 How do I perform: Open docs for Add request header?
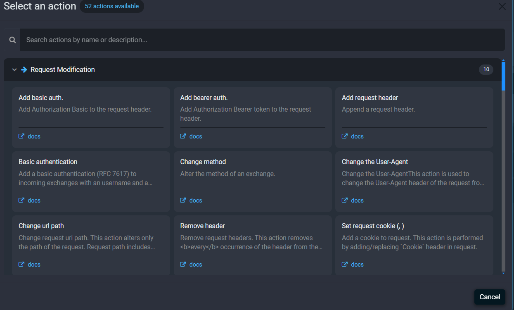357,136
